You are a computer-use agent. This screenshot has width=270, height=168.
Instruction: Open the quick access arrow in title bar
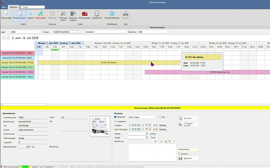pos(6,2)
